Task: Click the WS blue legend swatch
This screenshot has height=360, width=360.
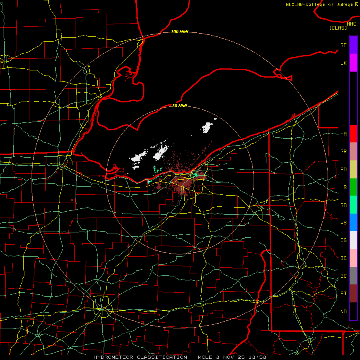Action: click(353, 222)
